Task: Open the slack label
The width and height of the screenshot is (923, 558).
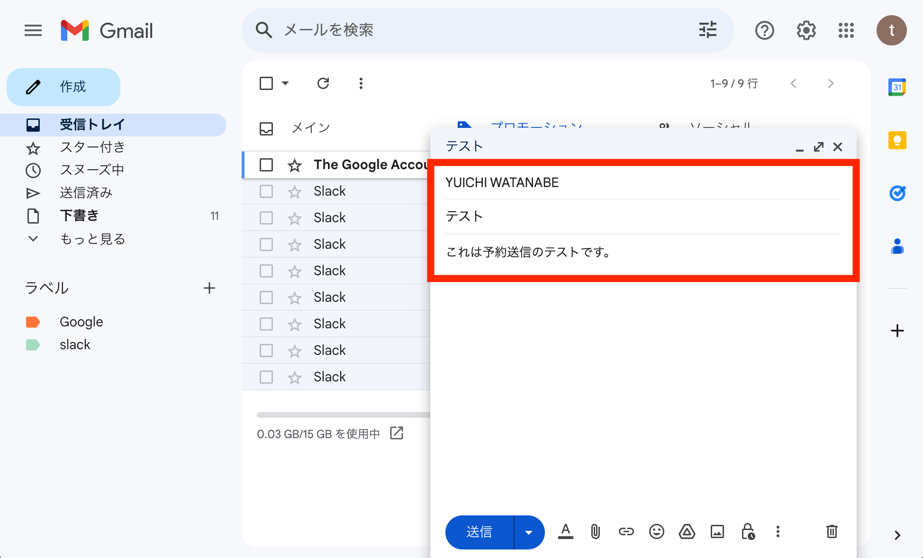Action: click(x=75, y=345)
